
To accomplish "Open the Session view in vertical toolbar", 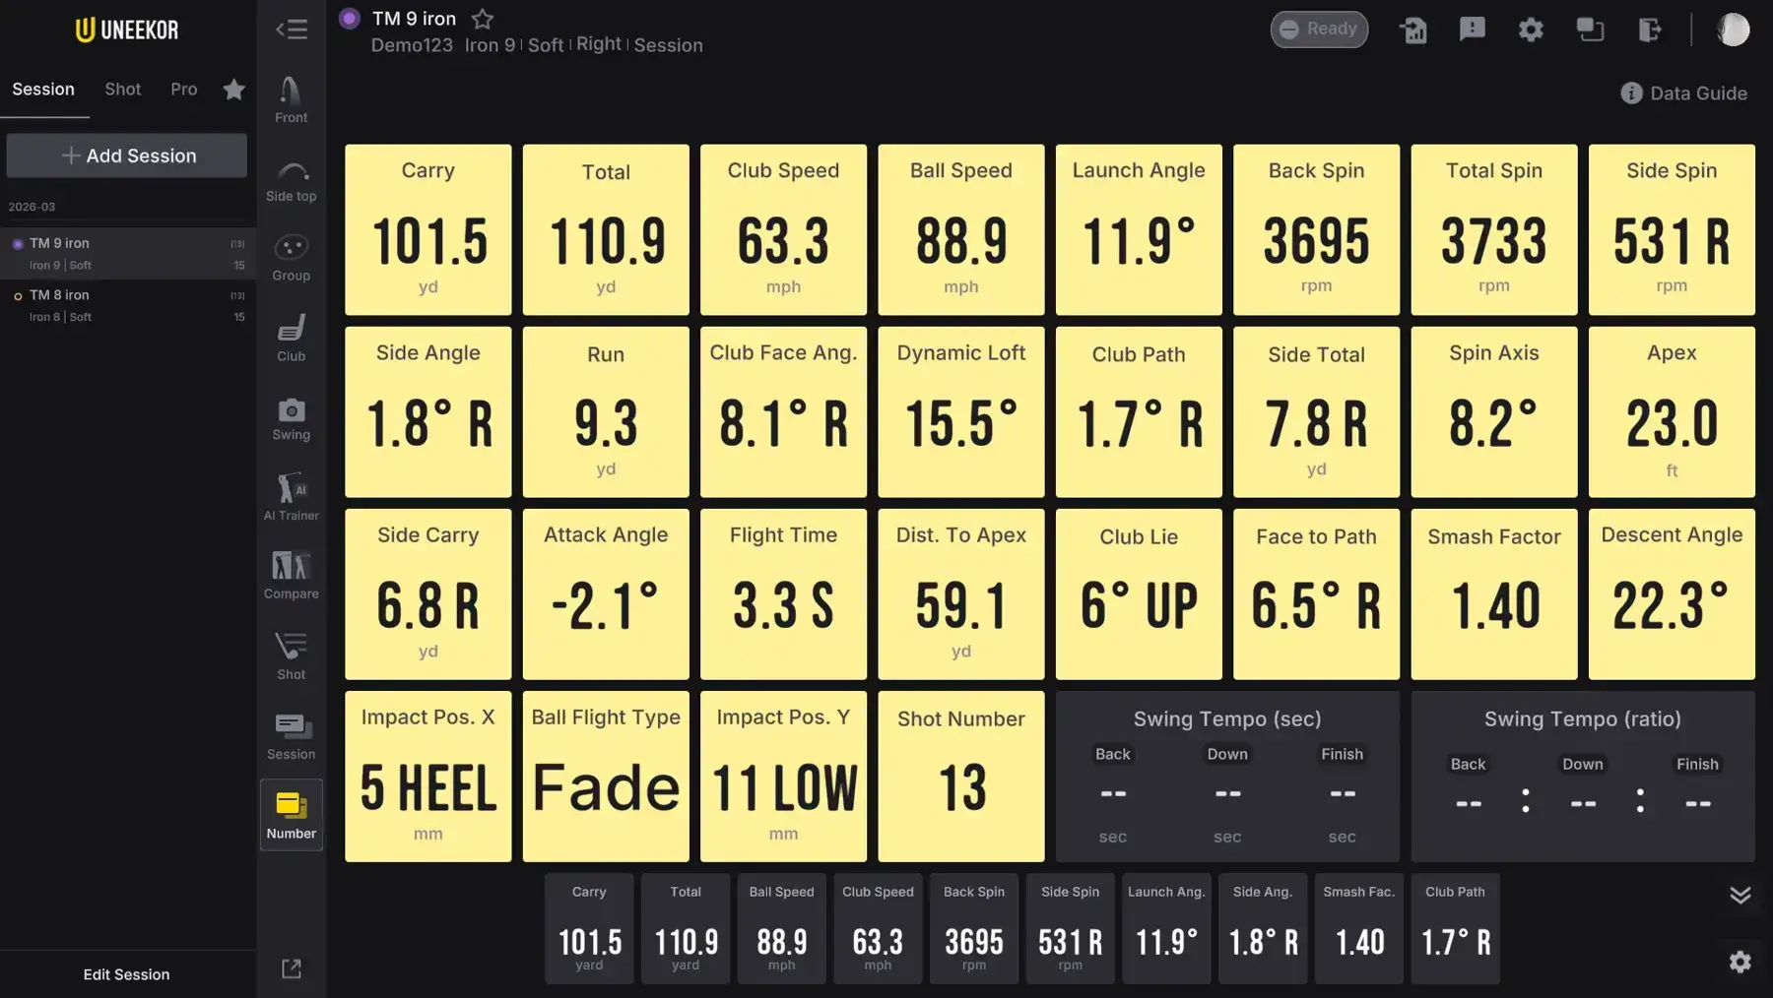I will 292,736.
